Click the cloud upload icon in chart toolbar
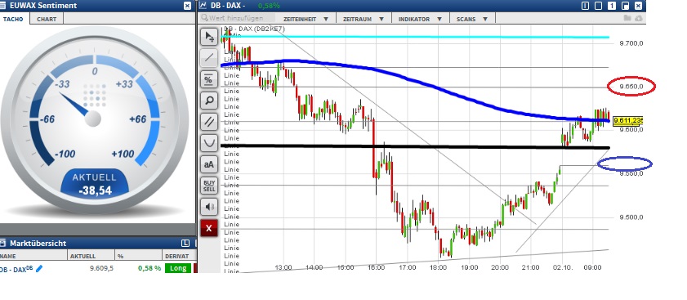The height and width of the screenshot is (300, 687). pos(638,19)
